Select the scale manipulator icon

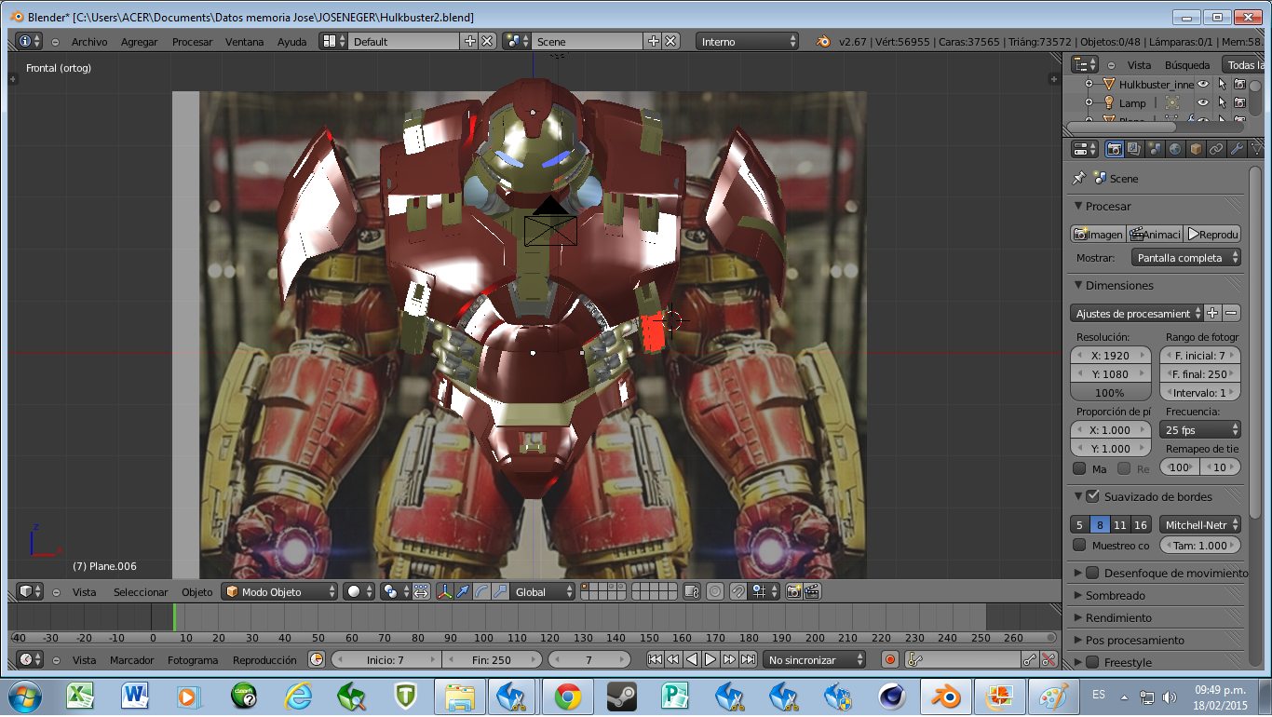pos(500,591)
